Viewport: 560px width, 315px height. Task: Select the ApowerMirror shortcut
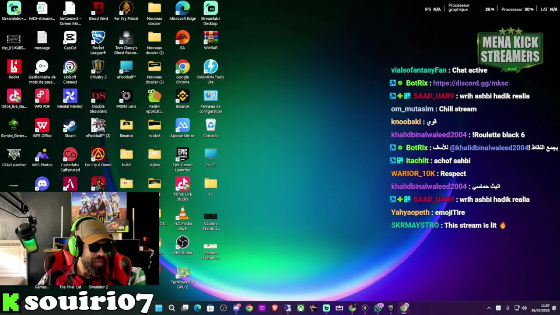point(182,128)
